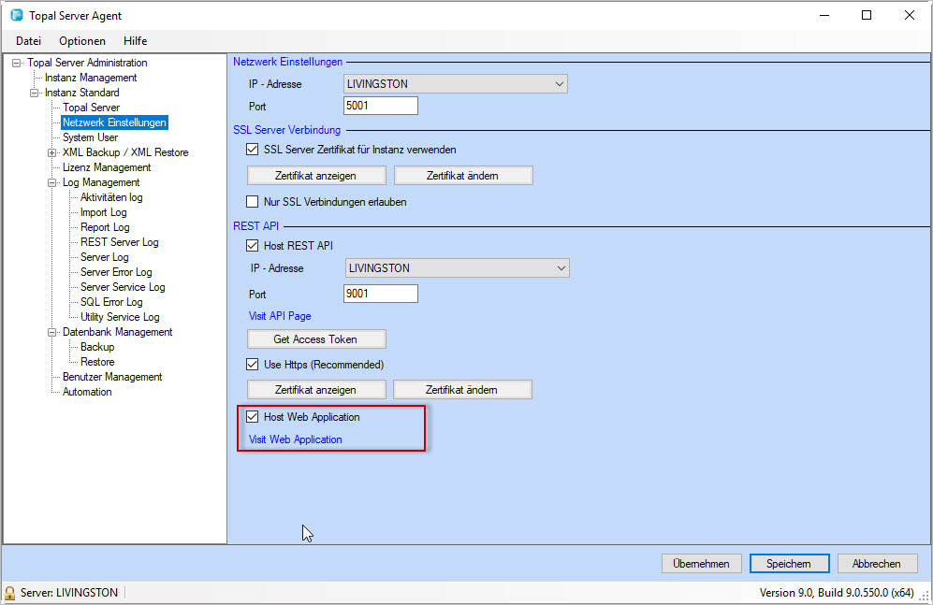933x605 pixels.
Task: Collapse the Datenbank Management tree node
Action: pyautogui.click(x=52, y=332)
